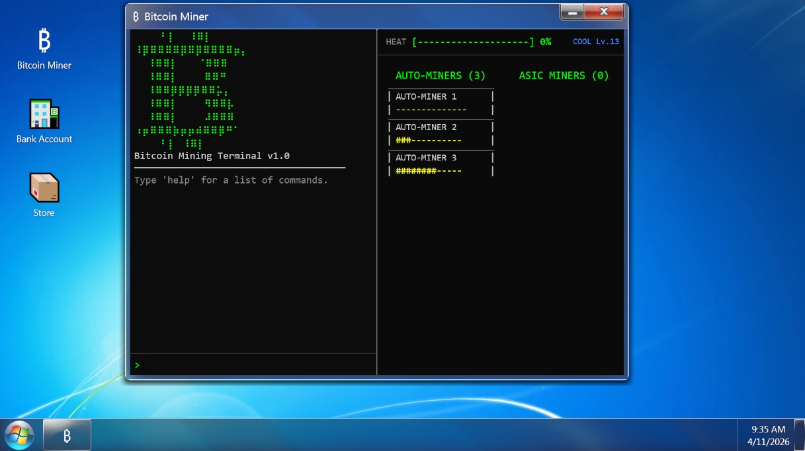Click the Bitcoin icon in the title bar

click(136, 17)
